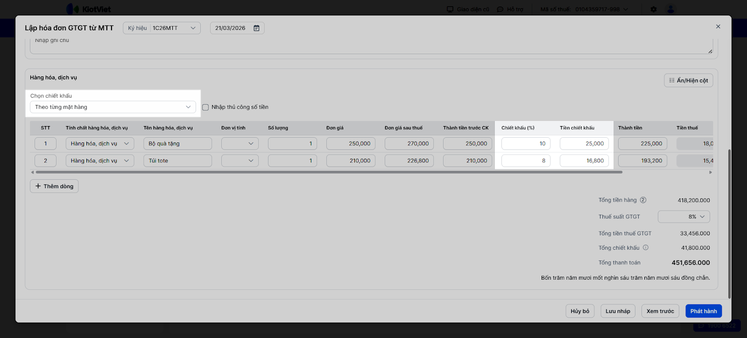Click the Tiền chiết khấu column header
747x338 pixels.
(x=577, y=128)
